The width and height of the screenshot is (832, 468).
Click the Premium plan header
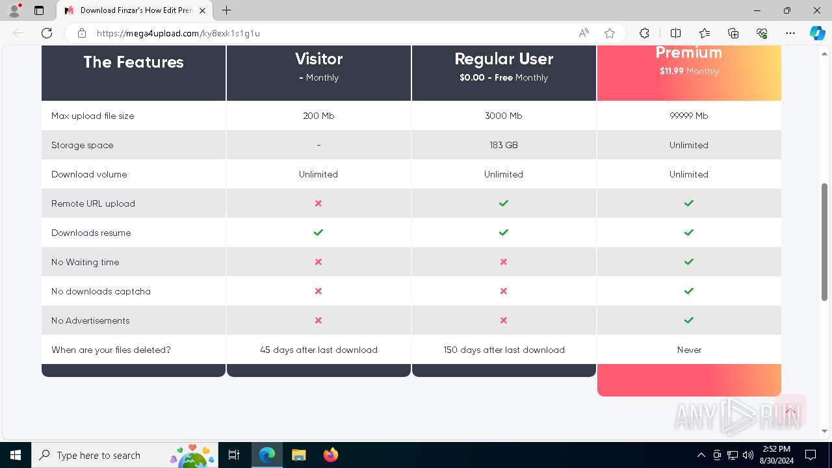pyautogui.click(x=689, y=73)
